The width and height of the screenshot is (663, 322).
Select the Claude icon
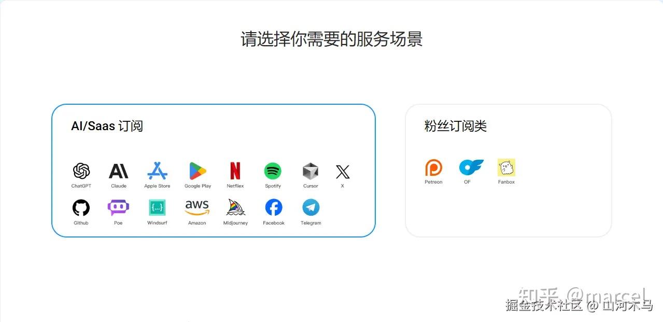[x=119, y=171]
